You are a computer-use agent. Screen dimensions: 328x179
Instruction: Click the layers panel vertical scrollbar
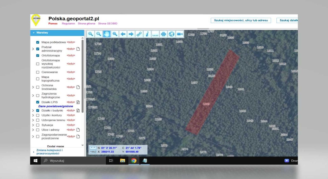tap(83, 76)
